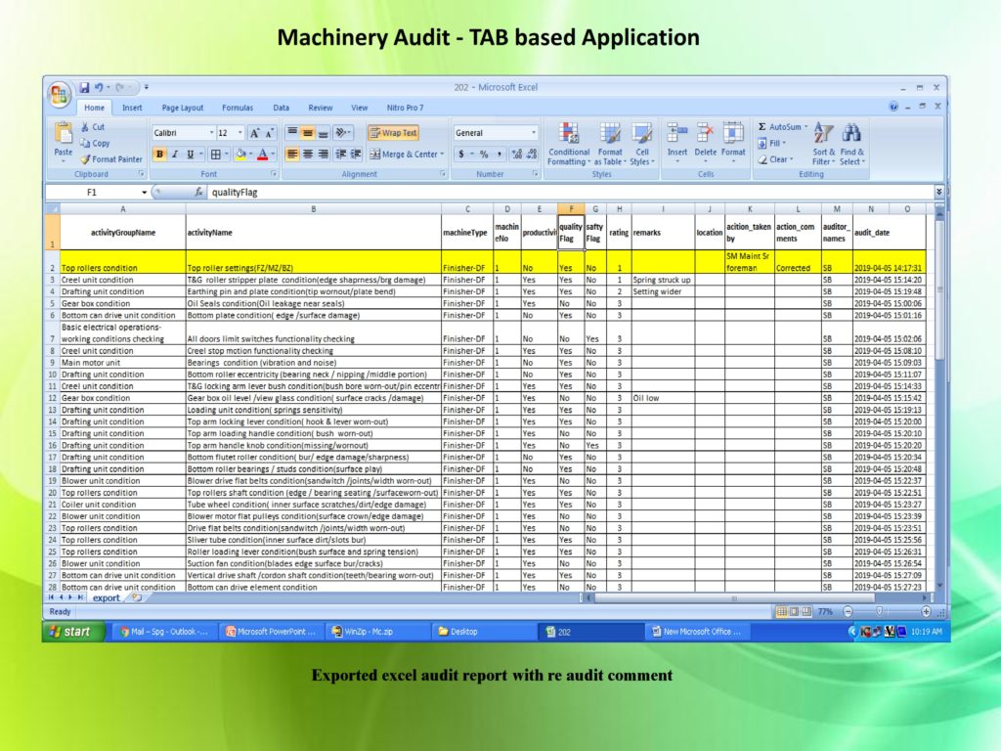1001x751 pixels.
Task: Align text left in the cell
Action: tap(291, 154)
